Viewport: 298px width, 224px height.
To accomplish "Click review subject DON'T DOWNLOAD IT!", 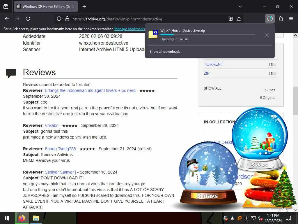I will tap(62, 178).
